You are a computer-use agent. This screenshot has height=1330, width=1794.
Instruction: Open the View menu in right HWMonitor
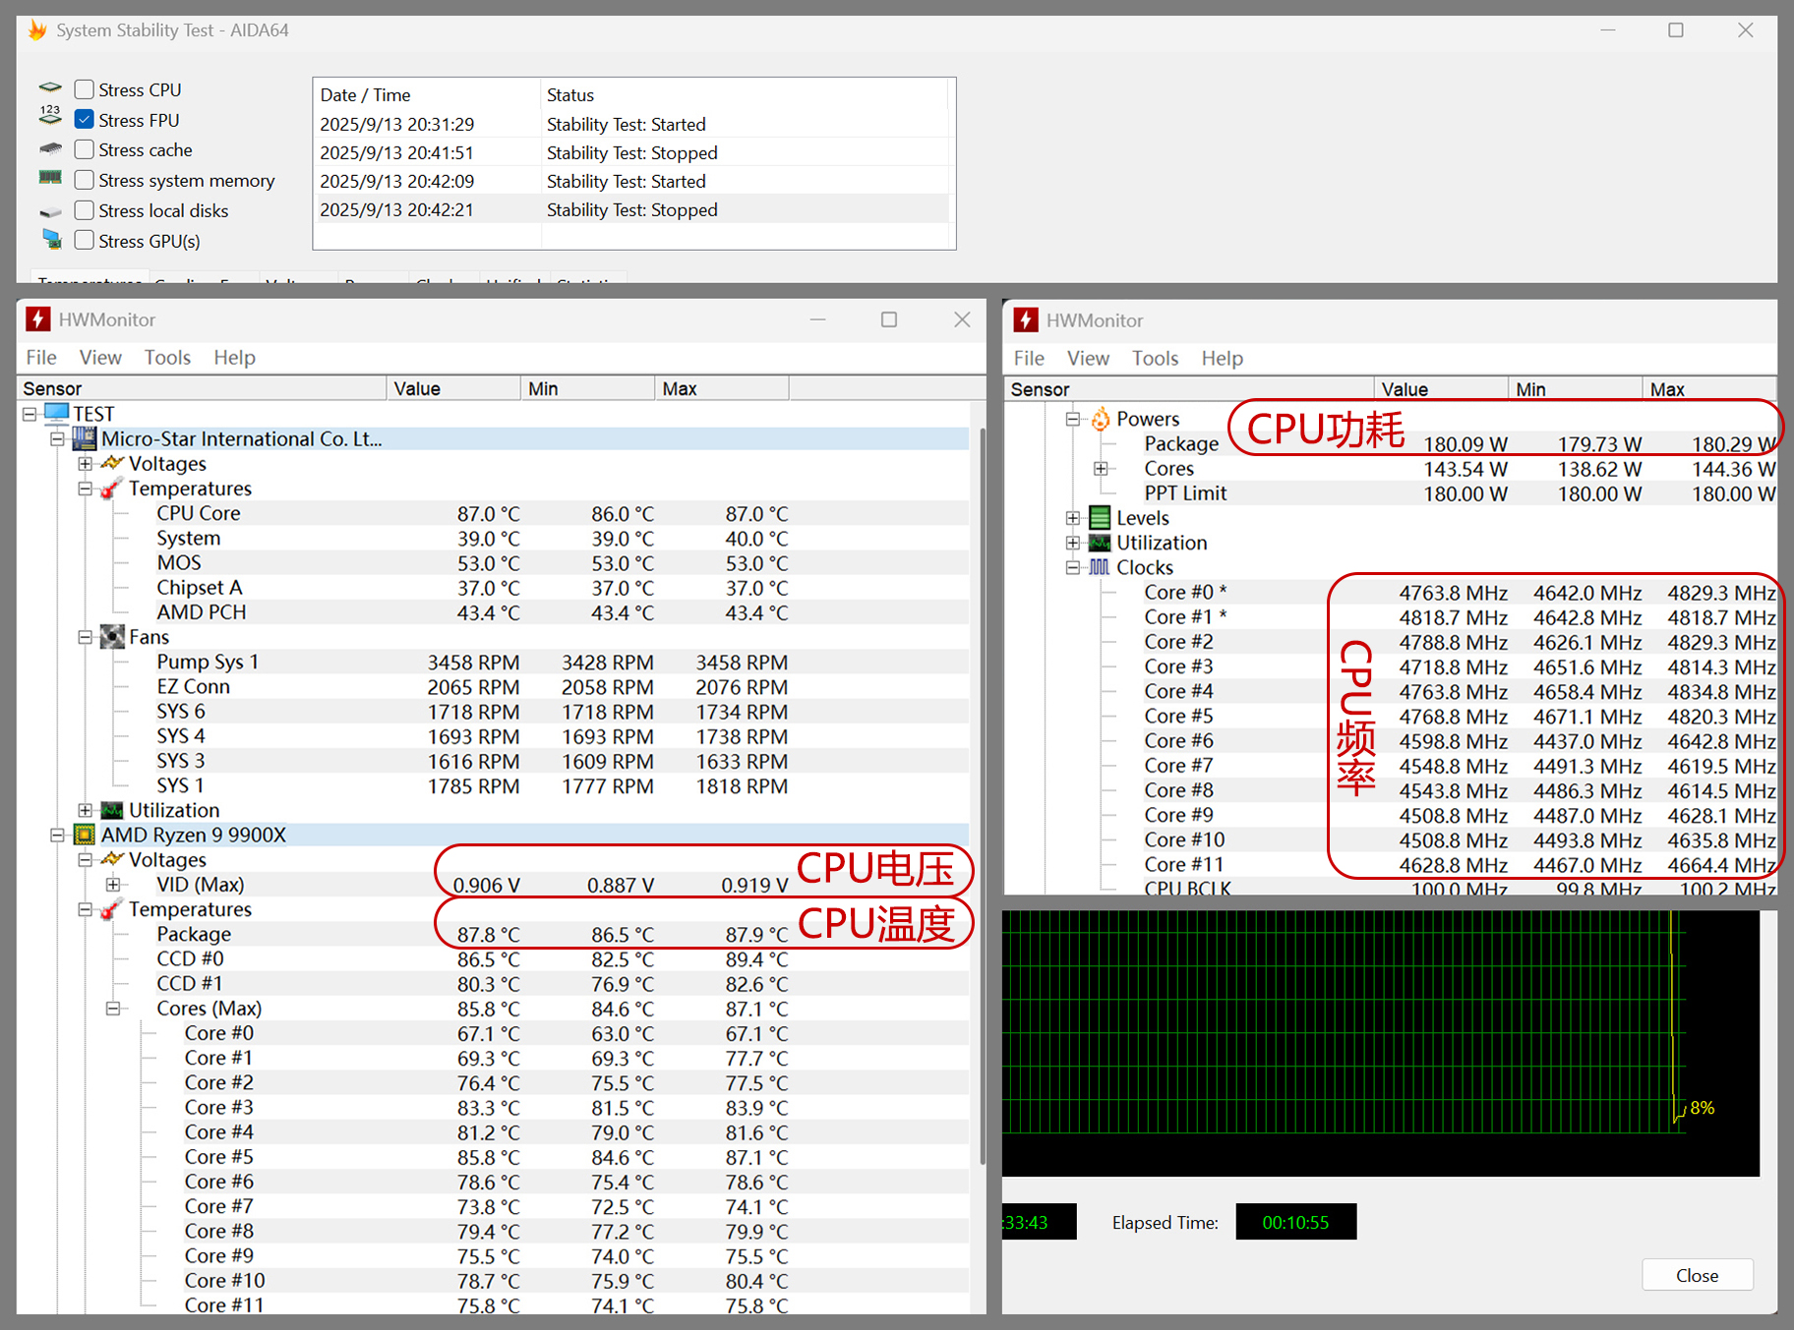click(1088, 359)
